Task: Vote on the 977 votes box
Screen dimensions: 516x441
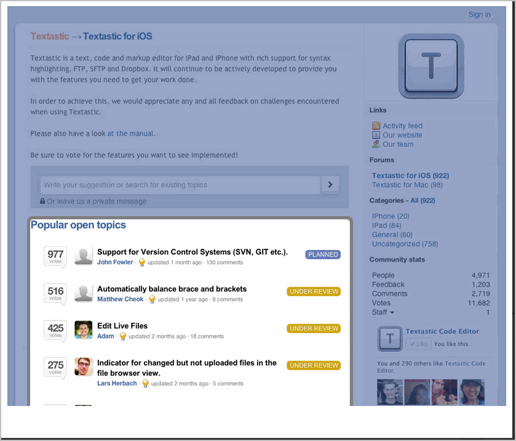Action: [x=55, y=256]
